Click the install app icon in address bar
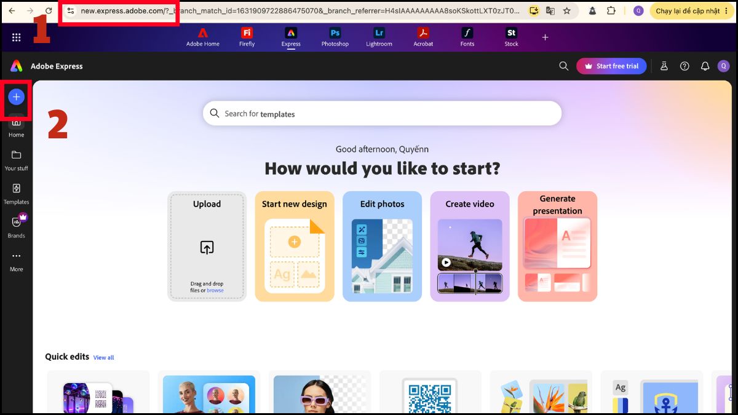Image resolution: width=738 pixels, height=415 pixels. point(534,11)
